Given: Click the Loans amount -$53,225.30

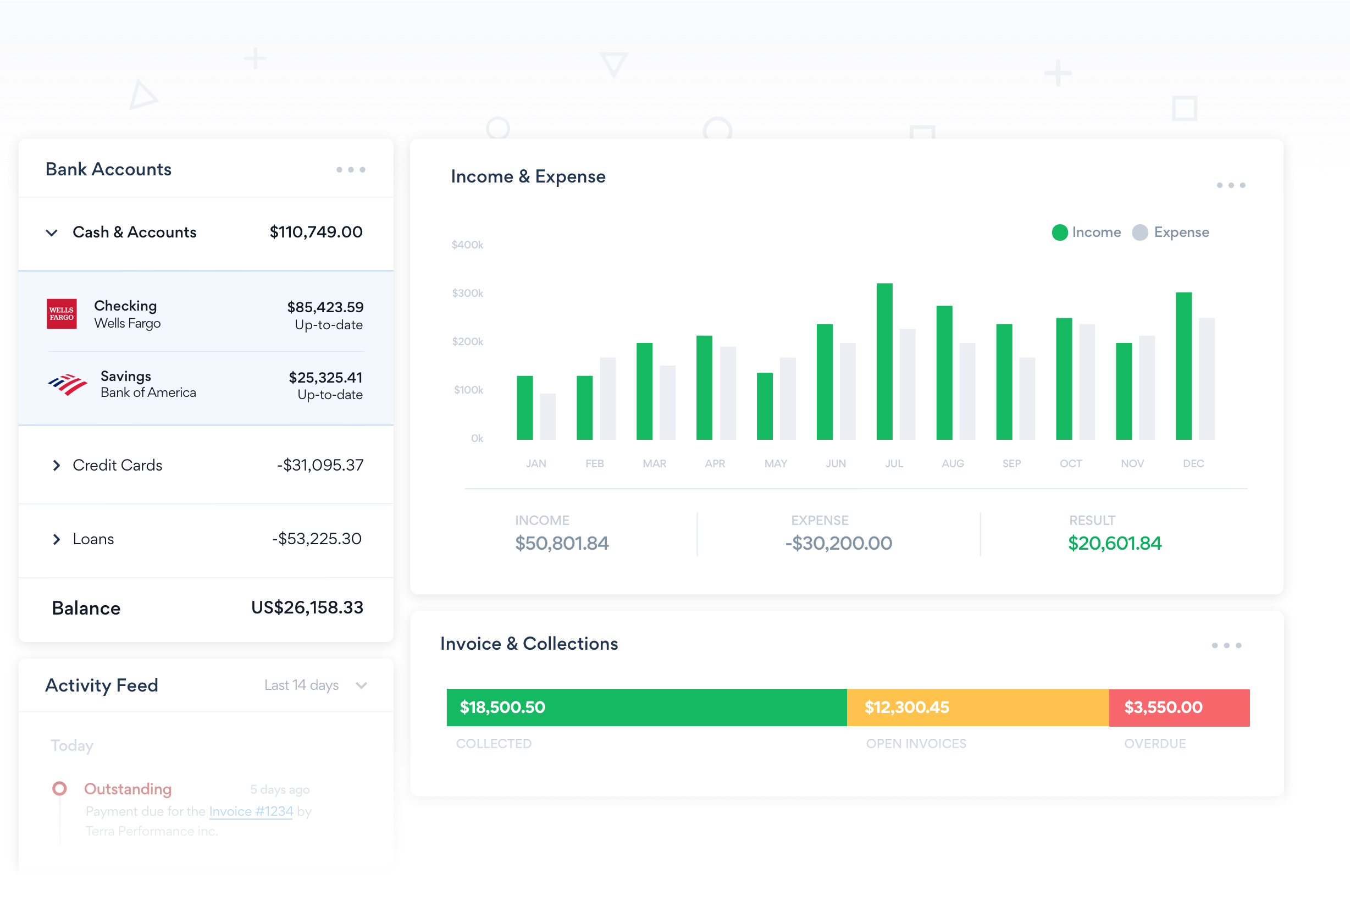Looking at the screenshot, I should tap(317, 539).
